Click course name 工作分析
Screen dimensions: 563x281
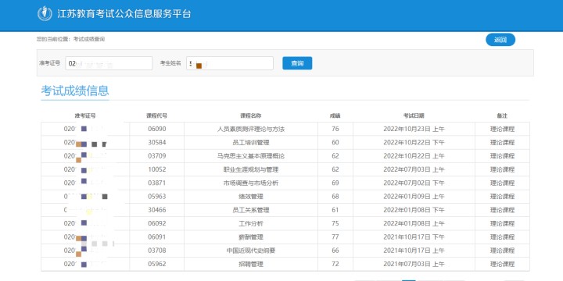[x=251, y=223]
